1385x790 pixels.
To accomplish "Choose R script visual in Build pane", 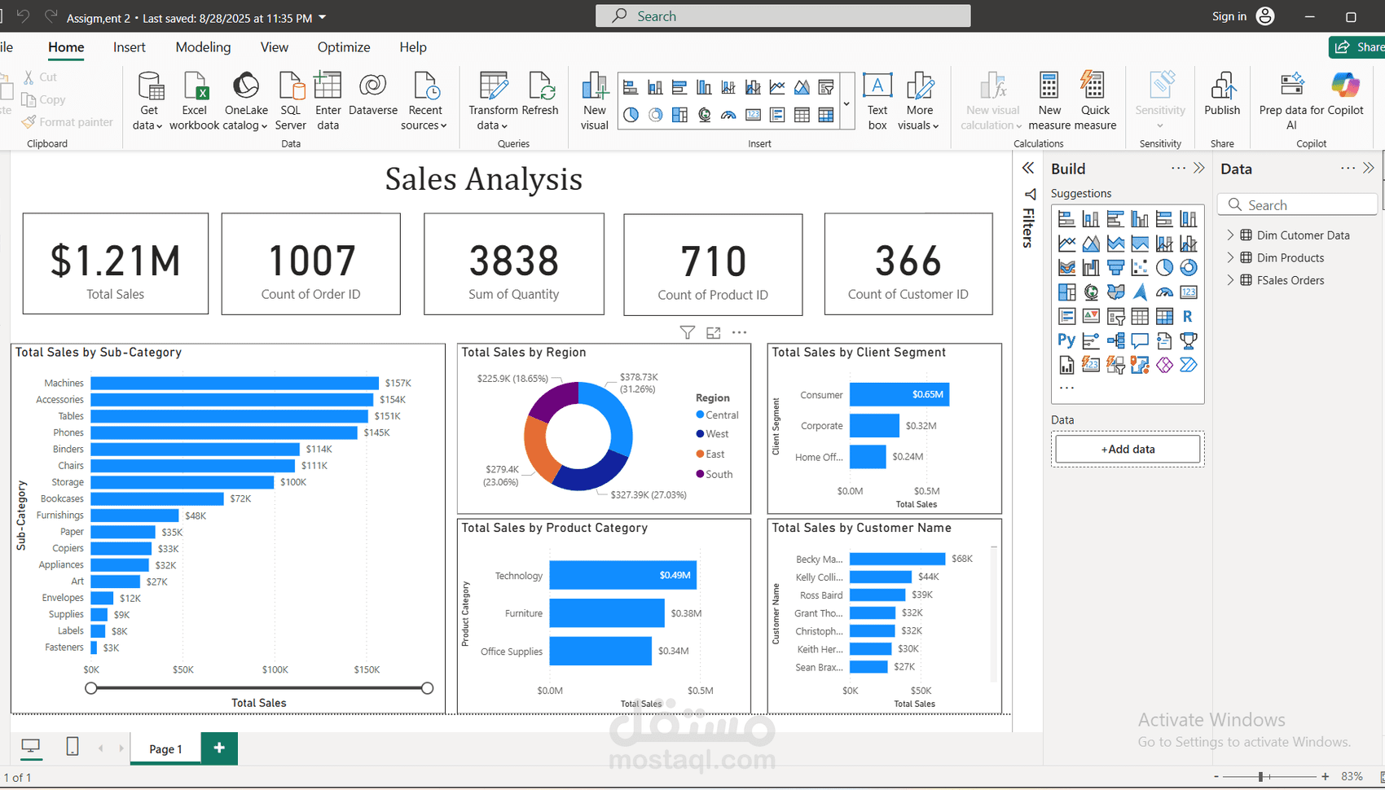I will [x=1189, y=316].
